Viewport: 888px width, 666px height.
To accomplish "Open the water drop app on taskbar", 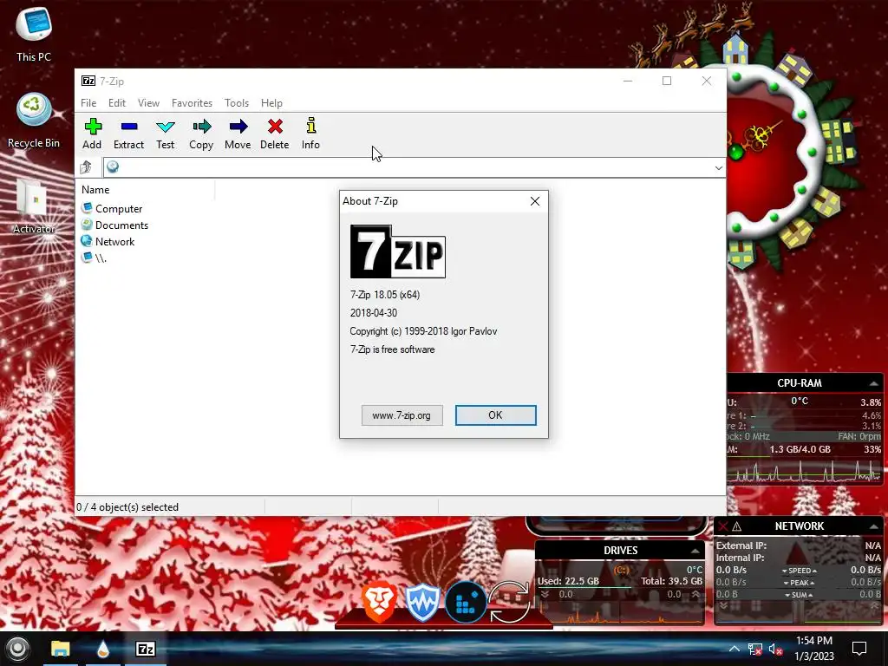I will point(102,649).
